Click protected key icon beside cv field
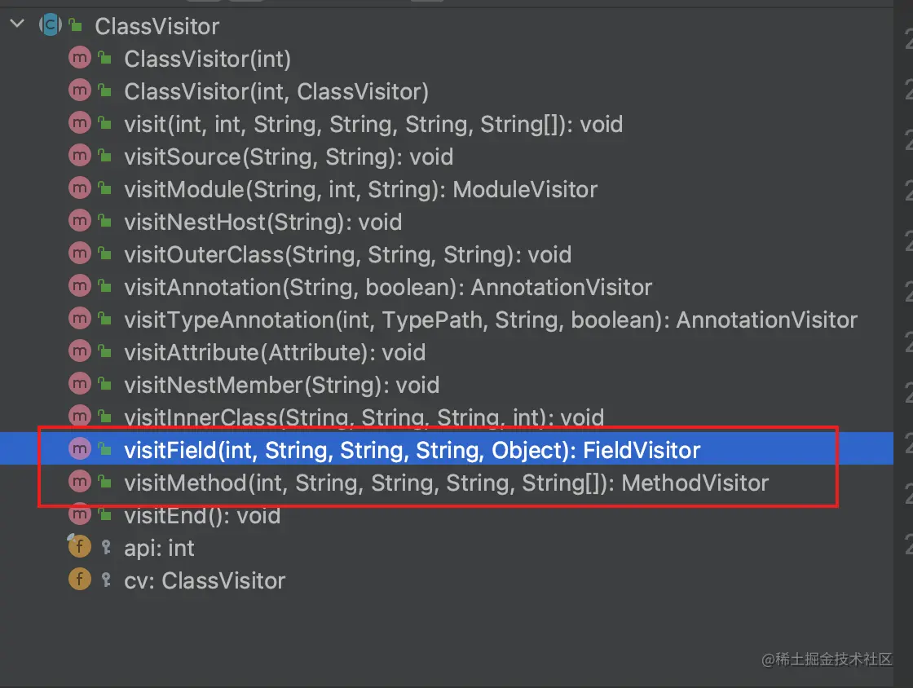The width and height of the screenshot is (913, 688). tap(106, 579)
